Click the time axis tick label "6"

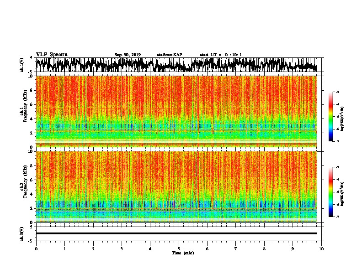coord(208,249)
